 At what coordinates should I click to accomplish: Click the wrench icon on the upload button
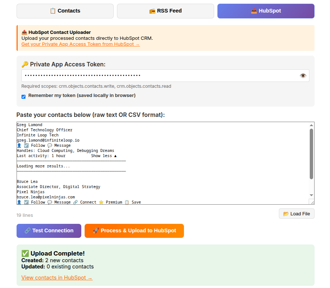pos(96,230)
